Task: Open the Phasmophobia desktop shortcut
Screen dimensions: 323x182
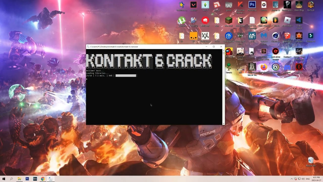Action: point(287,6)
